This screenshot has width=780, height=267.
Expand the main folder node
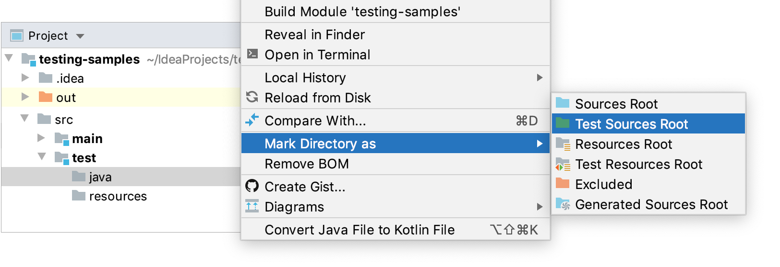[41, 138]
